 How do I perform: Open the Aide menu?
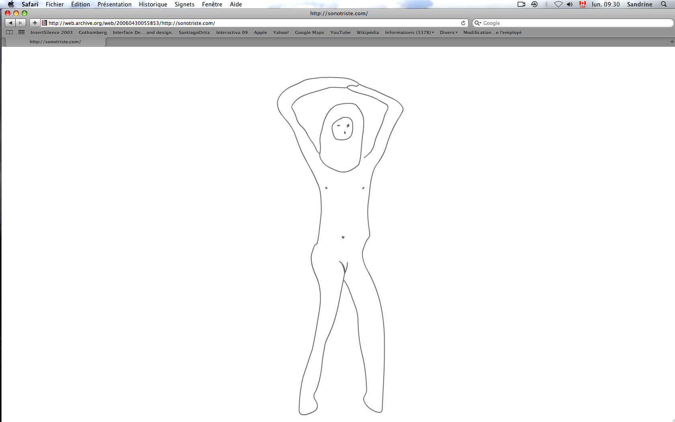[236, 4]
